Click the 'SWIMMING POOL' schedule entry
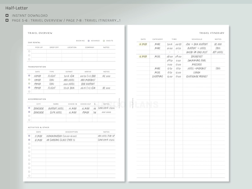The image size is (252, 189). 197,61
